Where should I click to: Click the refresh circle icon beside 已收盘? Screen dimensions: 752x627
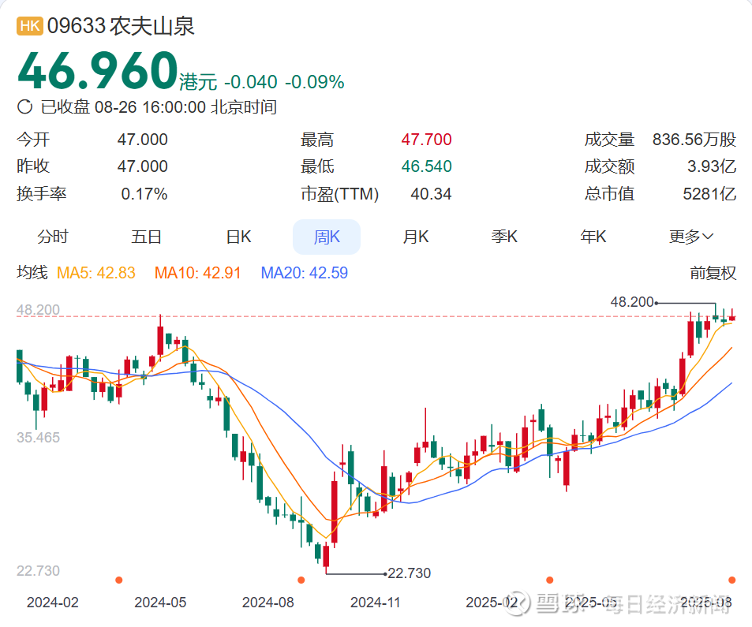click(24, 106)
